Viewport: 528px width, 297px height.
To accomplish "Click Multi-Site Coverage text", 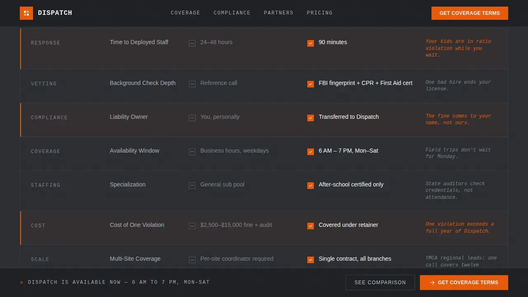I will click(x=135, y=259).
